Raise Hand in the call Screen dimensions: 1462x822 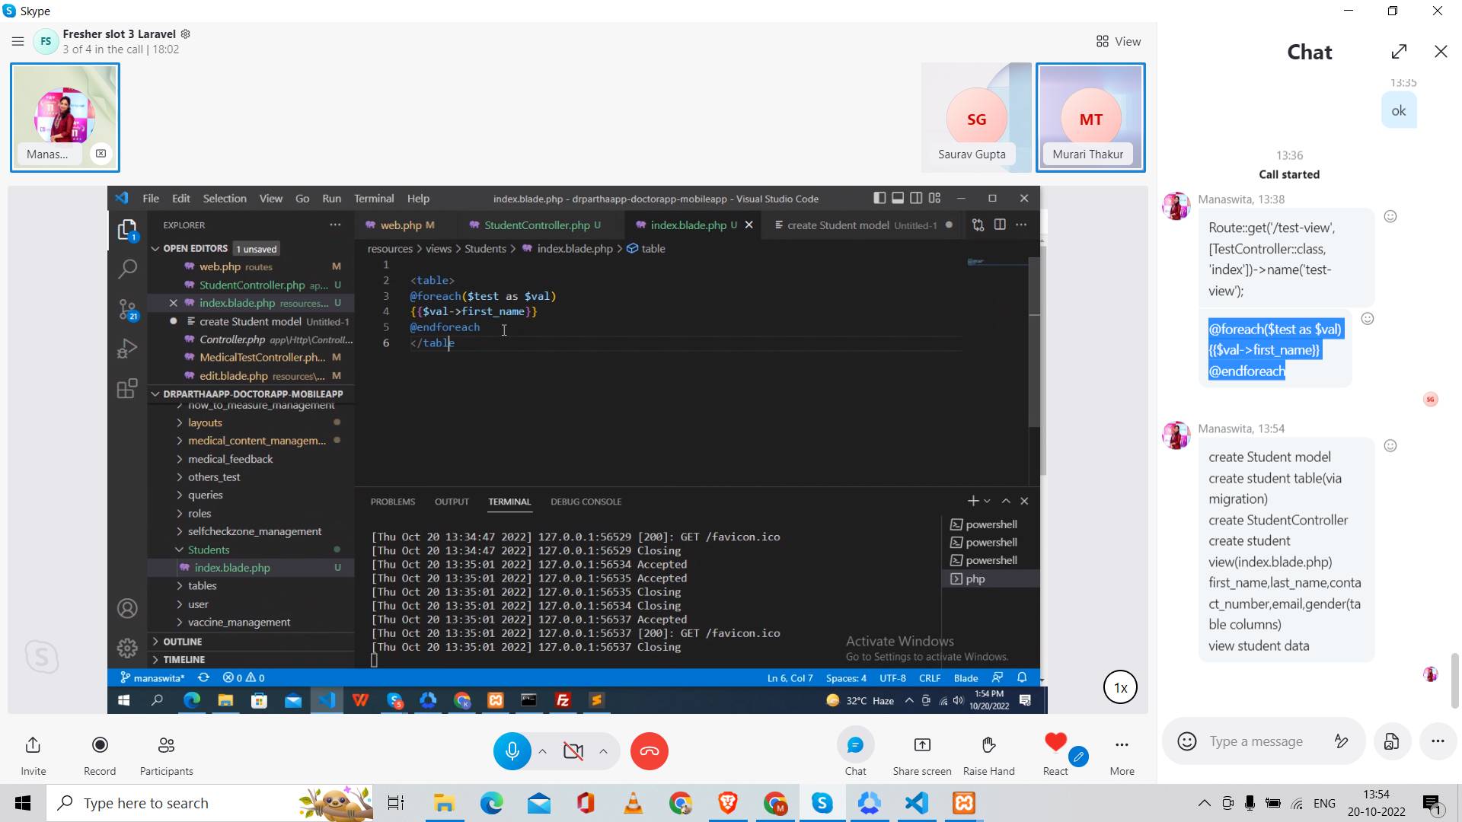(988, 752)
